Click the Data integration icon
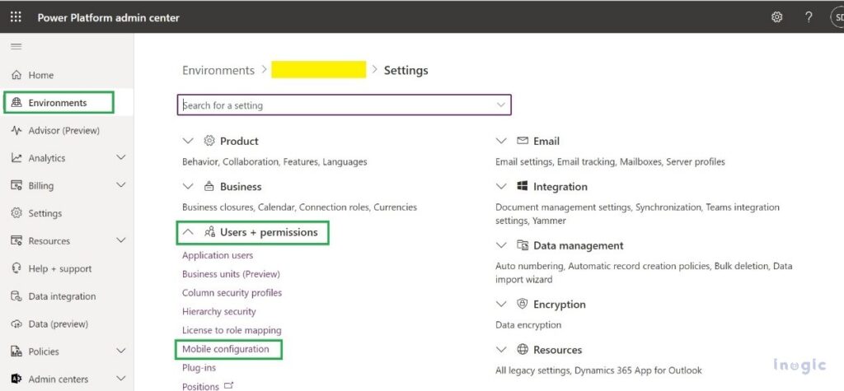The height and width of the screenshot is (391, 844). tap(16, 296)
